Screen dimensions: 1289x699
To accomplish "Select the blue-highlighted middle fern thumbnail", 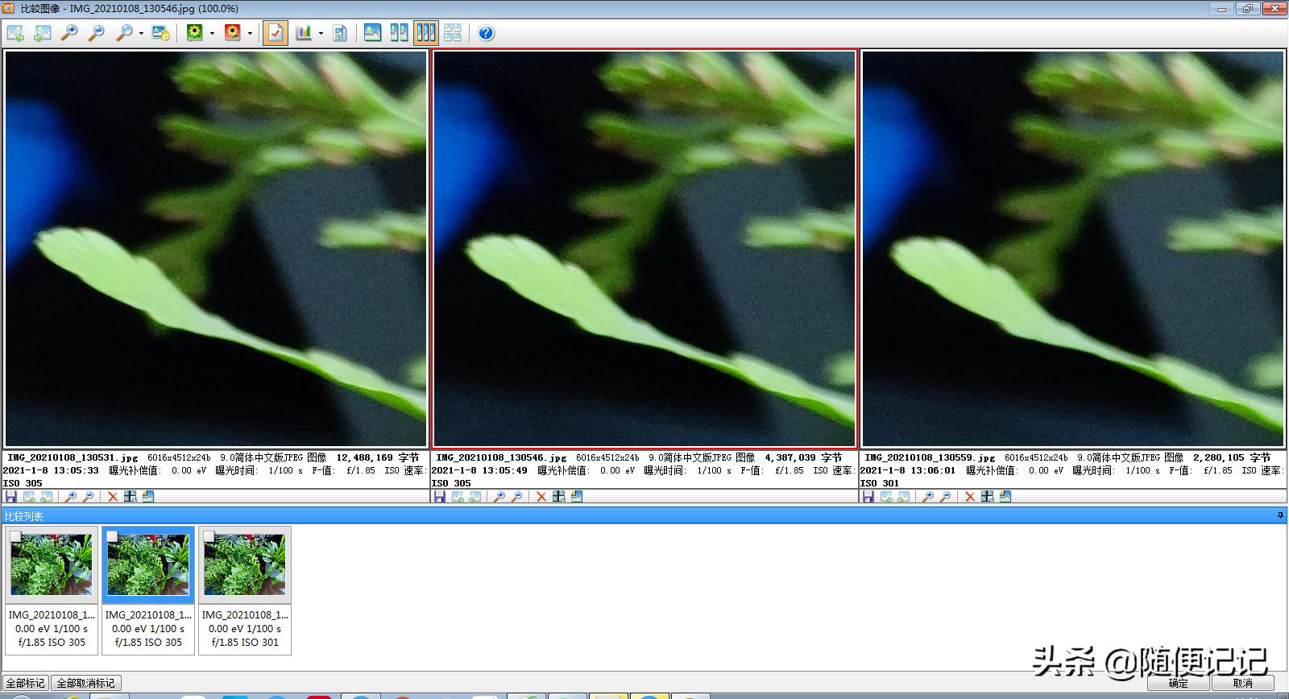I will [148, 565].
